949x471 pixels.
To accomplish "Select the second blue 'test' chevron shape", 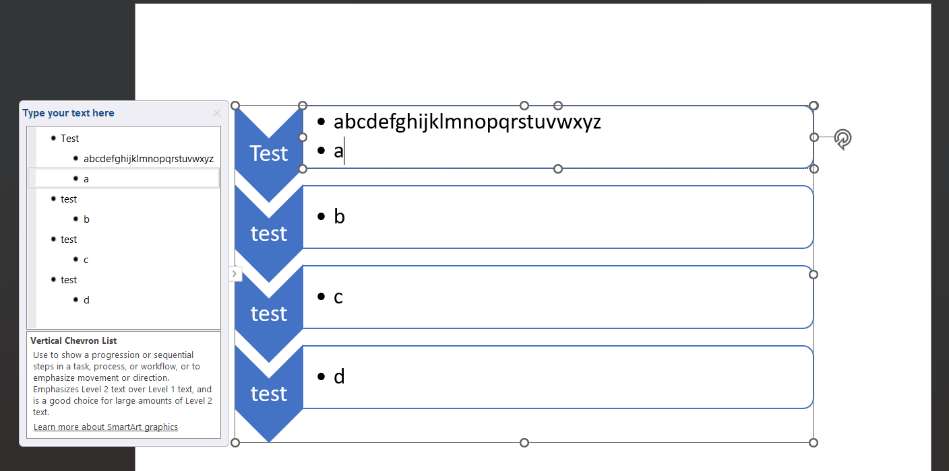I will click(269, 233).
